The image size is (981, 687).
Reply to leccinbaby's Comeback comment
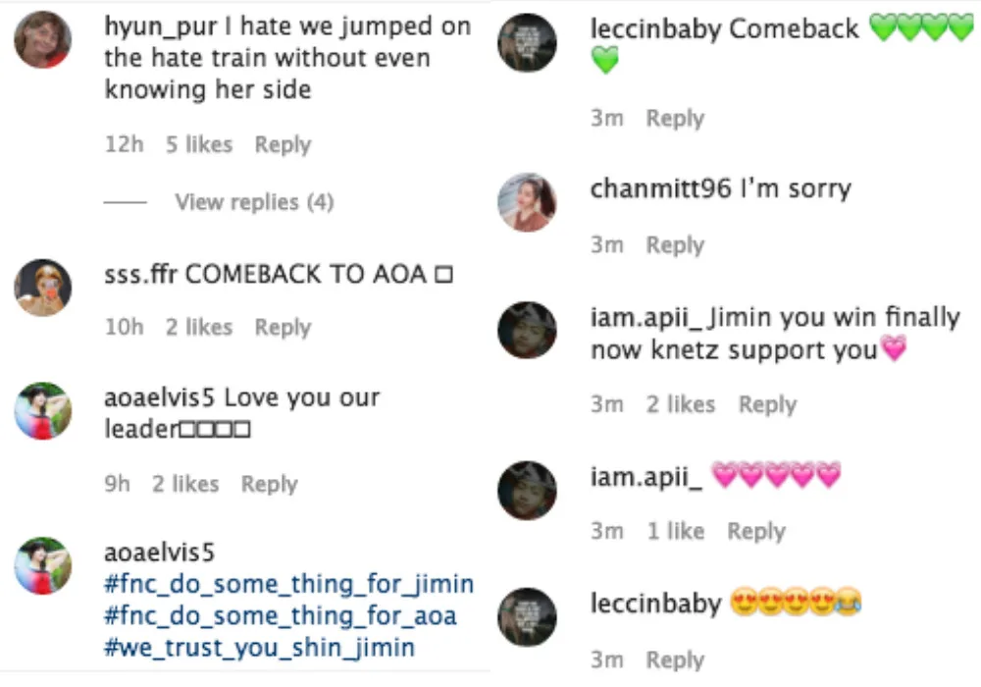[x=675, y=118]
